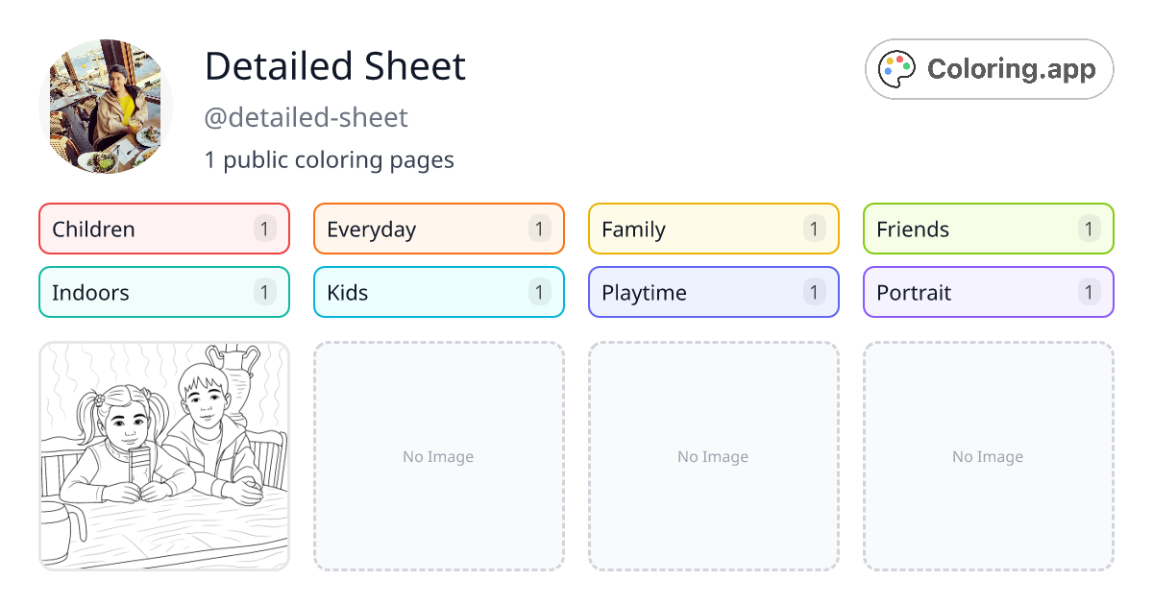Click the count badge on Portrait tag
This screenshot has width=1153, height=605.
(x=1089, y=292)
